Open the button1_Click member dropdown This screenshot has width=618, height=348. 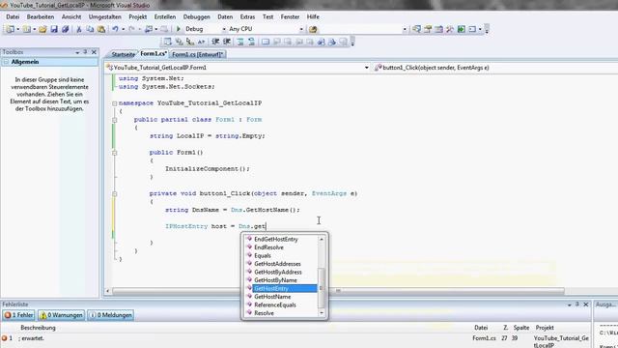pyautogui.click(x=495, y=68)
